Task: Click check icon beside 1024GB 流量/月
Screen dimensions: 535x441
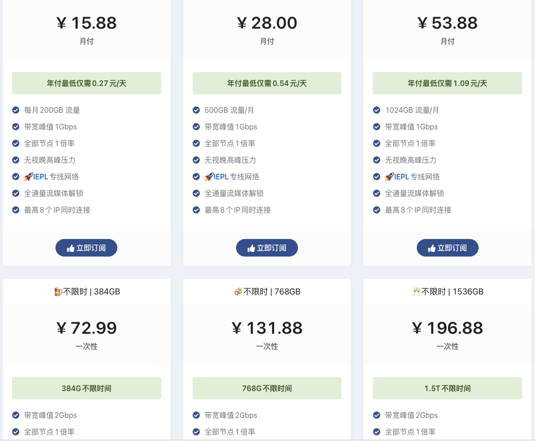Action: (x=377, y=110)
